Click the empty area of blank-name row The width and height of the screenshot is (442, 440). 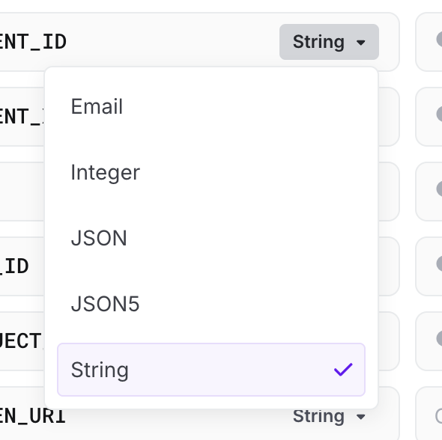tap(22, 192)
